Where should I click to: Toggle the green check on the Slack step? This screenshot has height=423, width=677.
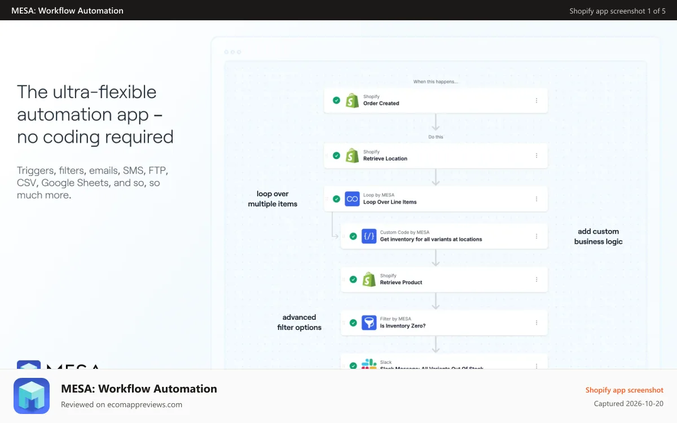tap(353, 365)
